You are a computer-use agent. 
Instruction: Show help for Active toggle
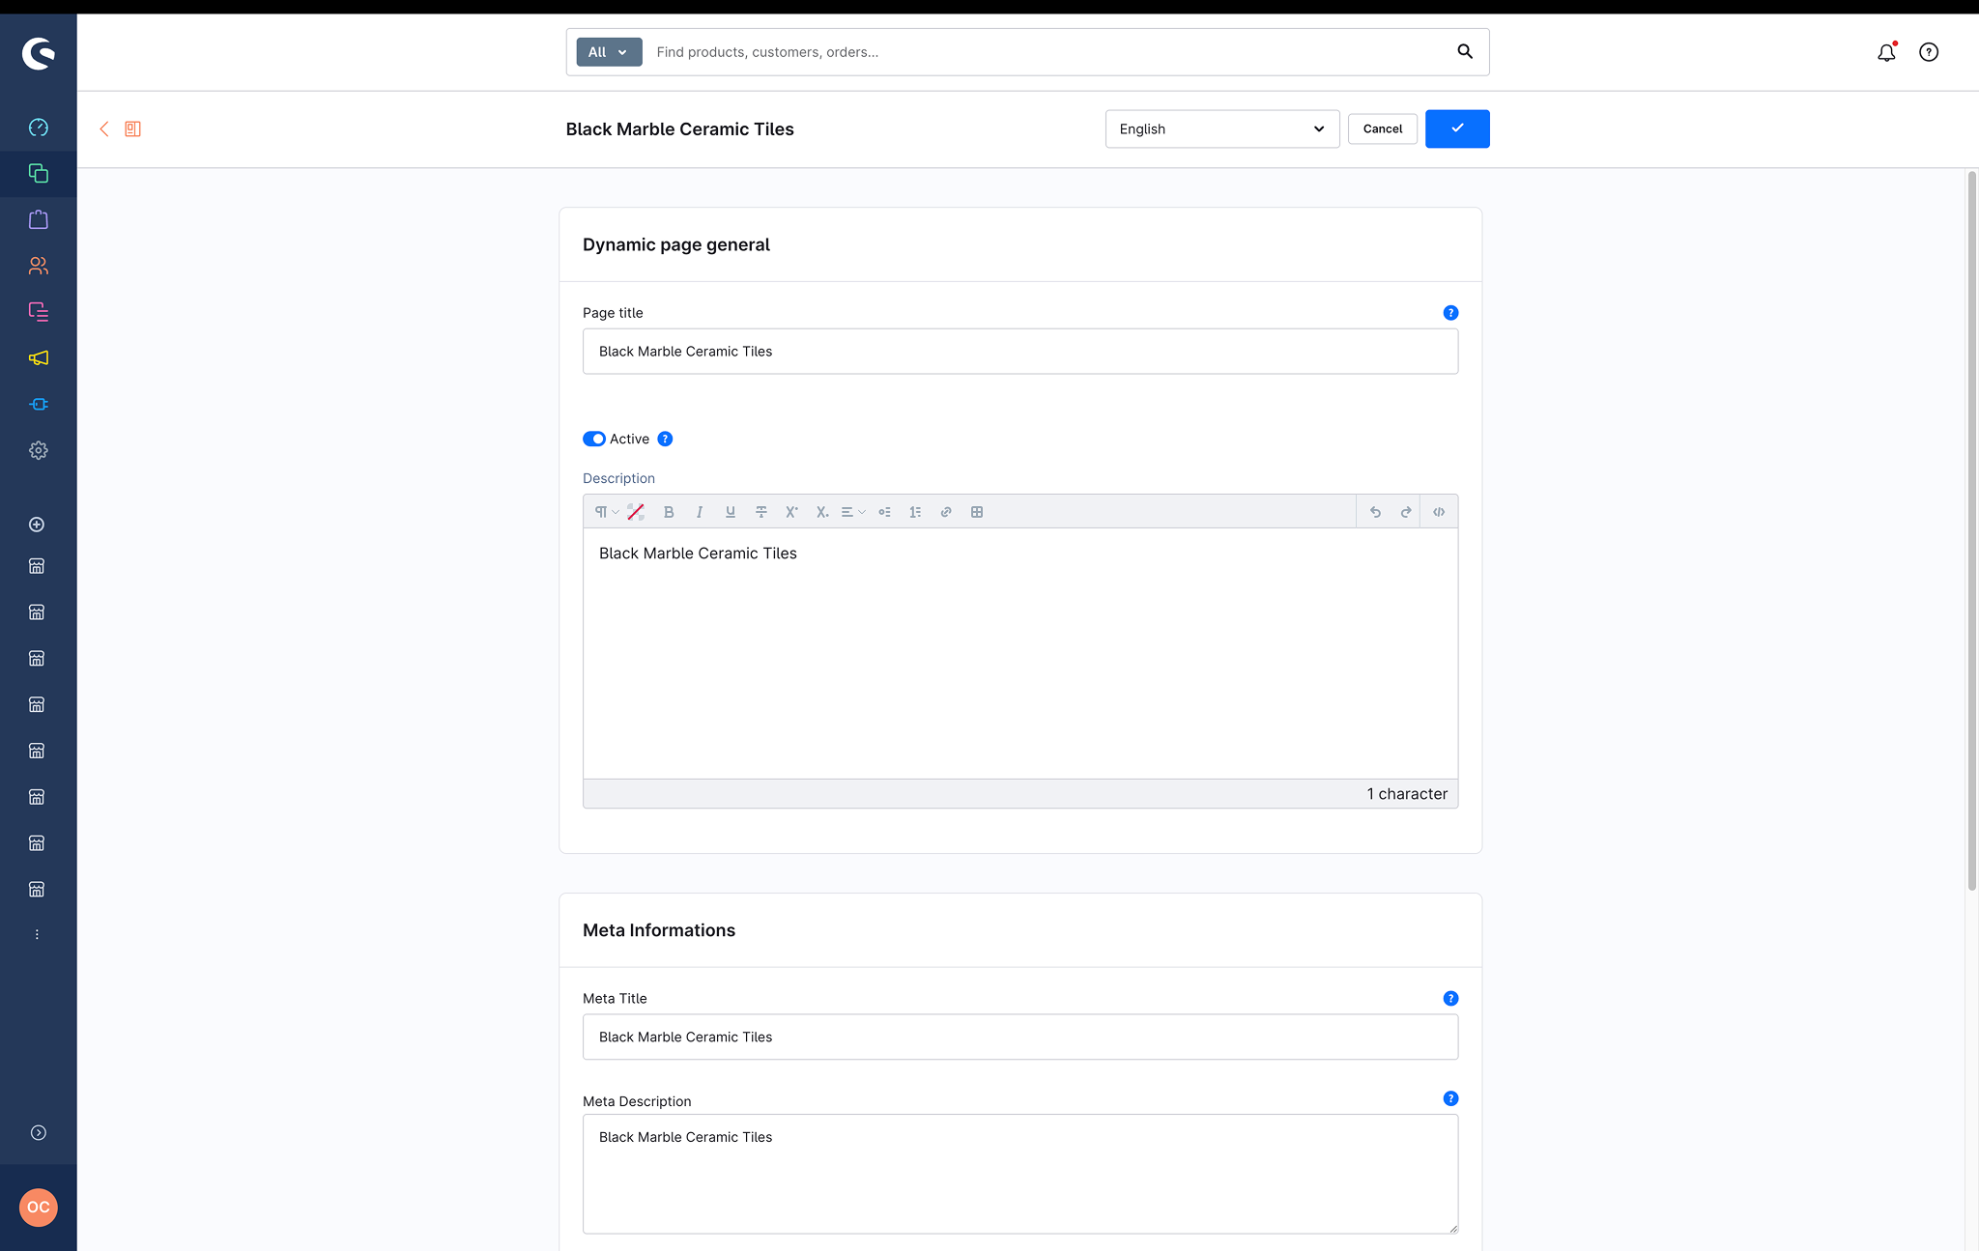pyautogui.click(x=665, y=439)
